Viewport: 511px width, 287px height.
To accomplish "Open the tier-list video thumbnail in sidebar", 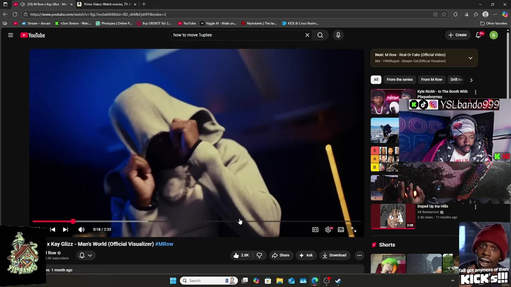I will tap(384, 159).
